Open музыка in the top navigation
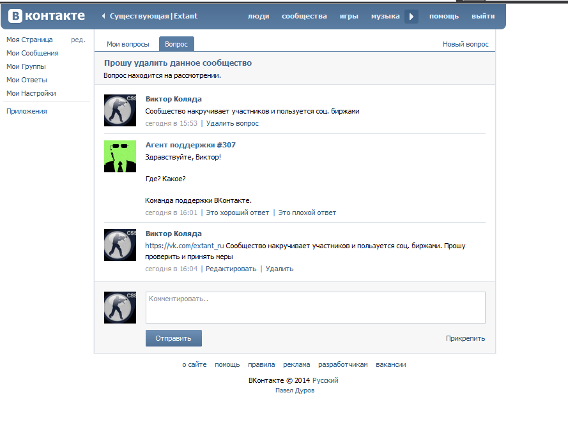Screen dimensions: 568x432 [385, 17]
